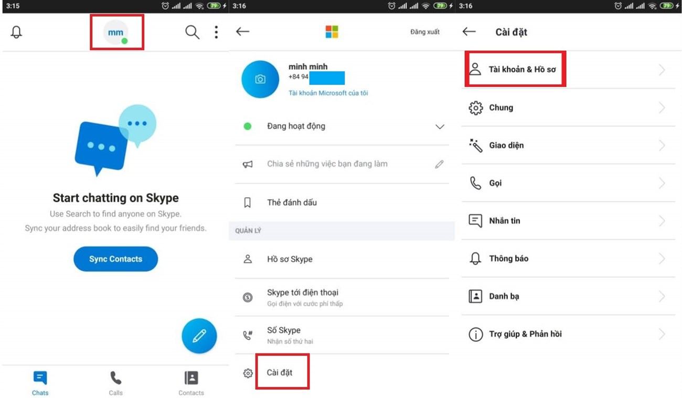This screenshot has width=682, height=398.
Task: Click the Skype credit coin icon
Action: click(x=248, y=297)
